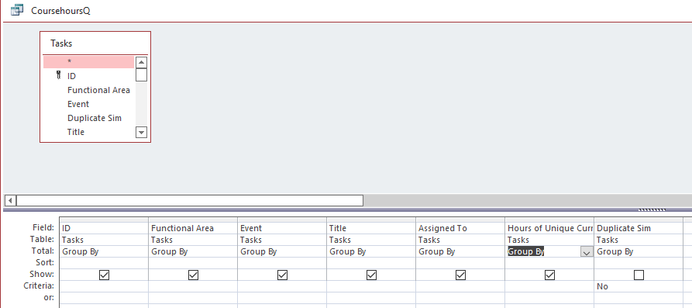This screenshot has width=692, height=308.
Task: Click Group By under Functional Area column
Action: (x=170, y=251)
